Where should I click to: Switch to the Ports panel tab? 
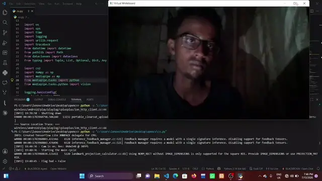coord(90,100)
